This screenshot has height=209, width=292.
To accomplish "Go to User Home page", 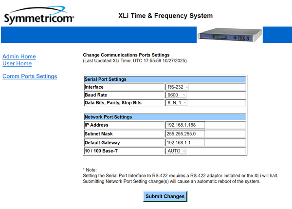I will tap(17, 64).
